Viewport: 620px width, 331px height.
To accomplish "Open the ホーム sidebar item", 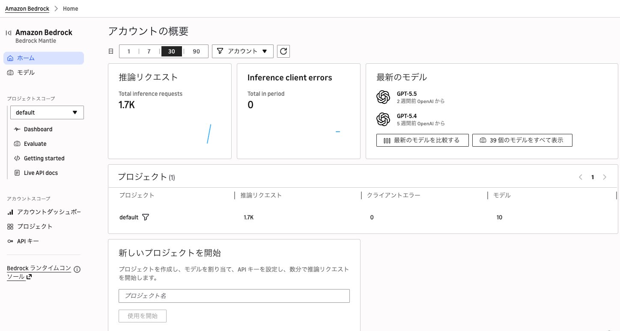I will click(x=44, y=58).
